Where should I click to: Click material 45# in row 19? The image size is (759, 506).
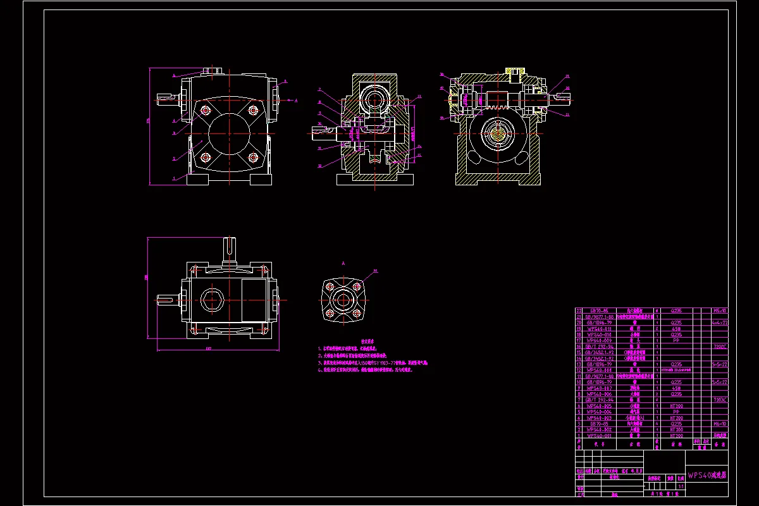pyautogui.click(x=676, y=329)
